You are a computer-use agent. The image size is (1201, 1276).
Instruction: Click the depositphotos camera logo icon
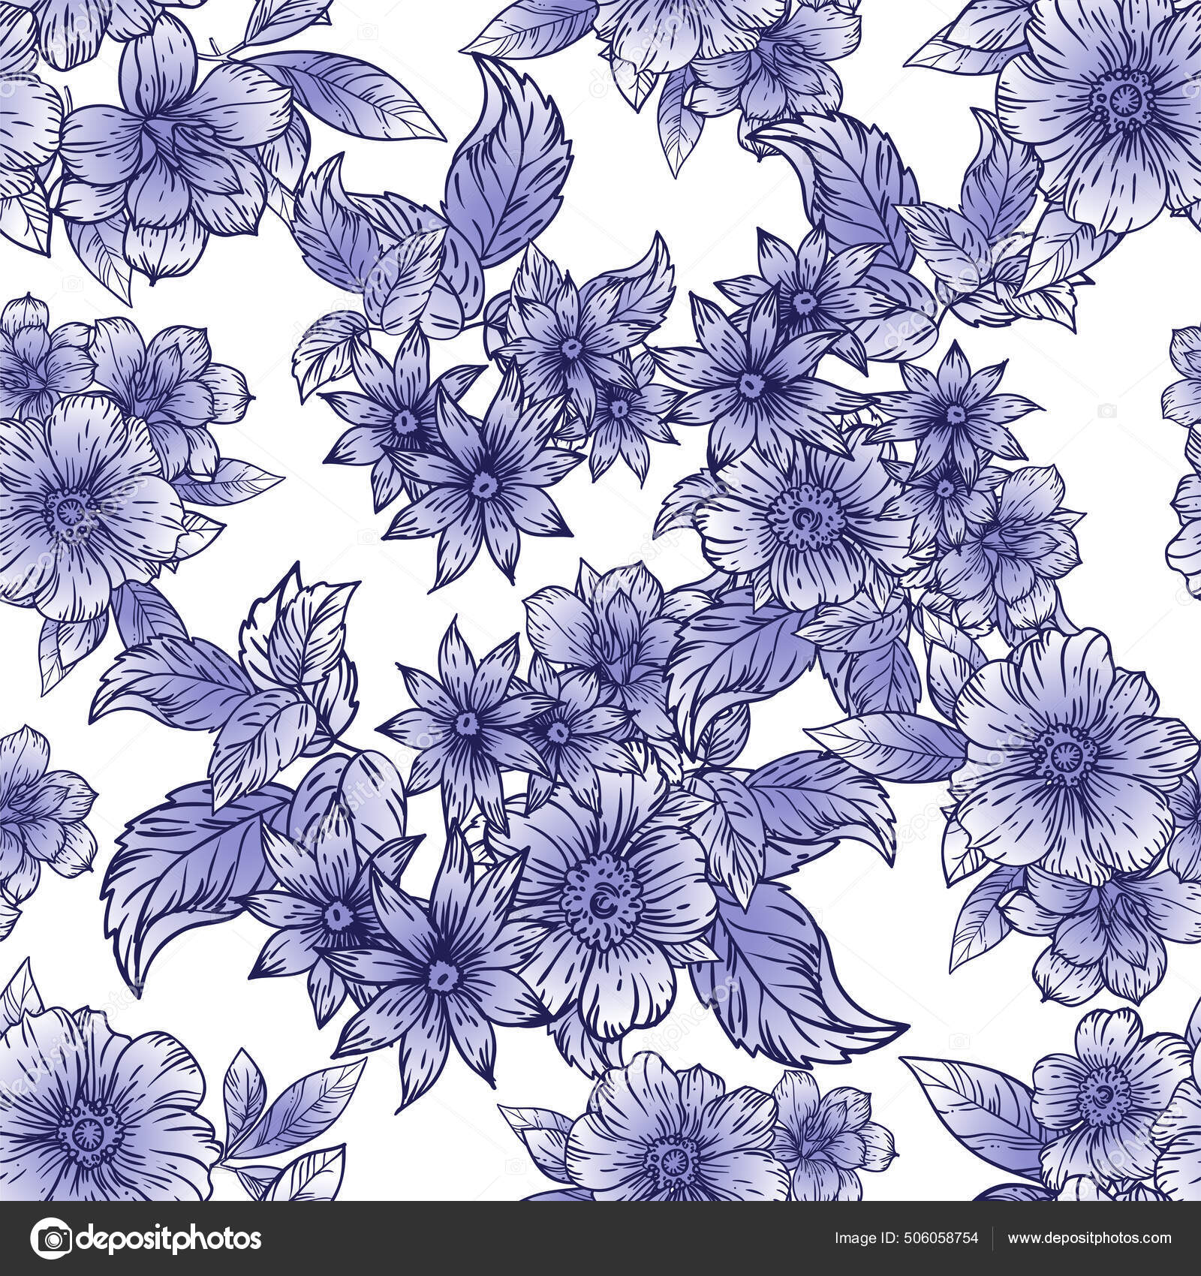click(51, 1240)
